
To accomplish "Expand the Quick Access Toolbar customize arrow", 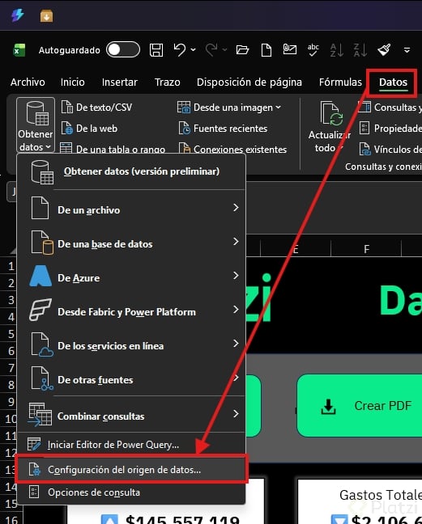I will 407,50.
